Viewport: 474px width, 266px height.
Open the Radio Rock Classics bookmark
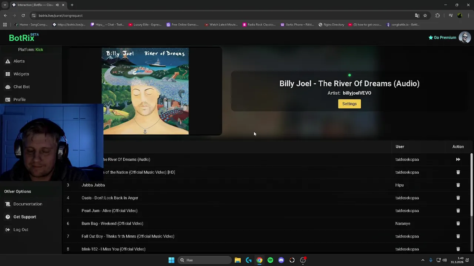pyautogui.click(x=259, y=25)
